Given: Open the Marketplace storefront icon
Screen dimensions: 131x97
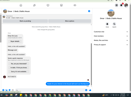Looking at the screenshot, I should coord(61,5).
